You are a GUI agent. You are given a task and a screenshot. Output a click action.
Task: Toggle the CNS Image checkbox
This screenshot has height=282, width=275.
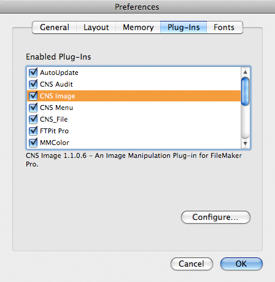click(33, 96)
